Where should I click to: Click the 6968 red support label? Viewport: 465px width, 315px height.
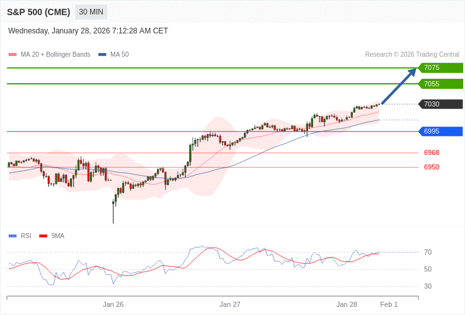point(432,152)
